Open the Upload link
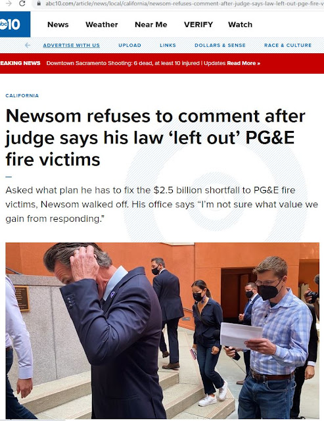The height and width of the screenshot is (421, 324). [130, 45]
